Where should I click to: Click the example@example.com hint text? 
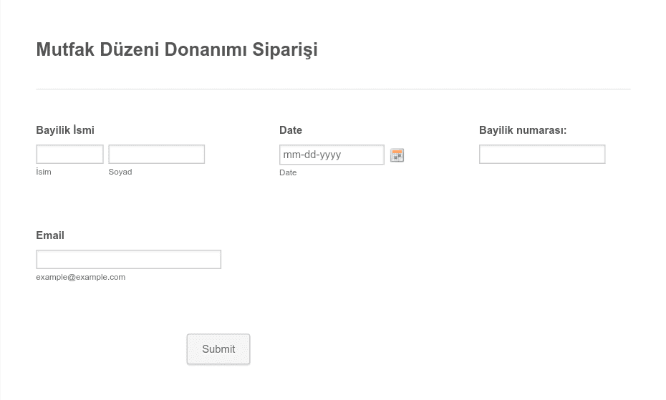point(81,277)
